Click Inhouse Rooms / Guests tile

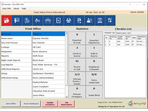(x=77, y=79)
